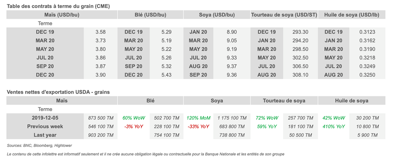Click the 0.3123 soybean oil price
Screen dimensions: 400x164
coord(368,32)
